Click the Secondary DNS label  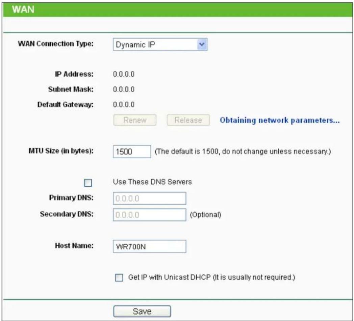tap(67, 214)
